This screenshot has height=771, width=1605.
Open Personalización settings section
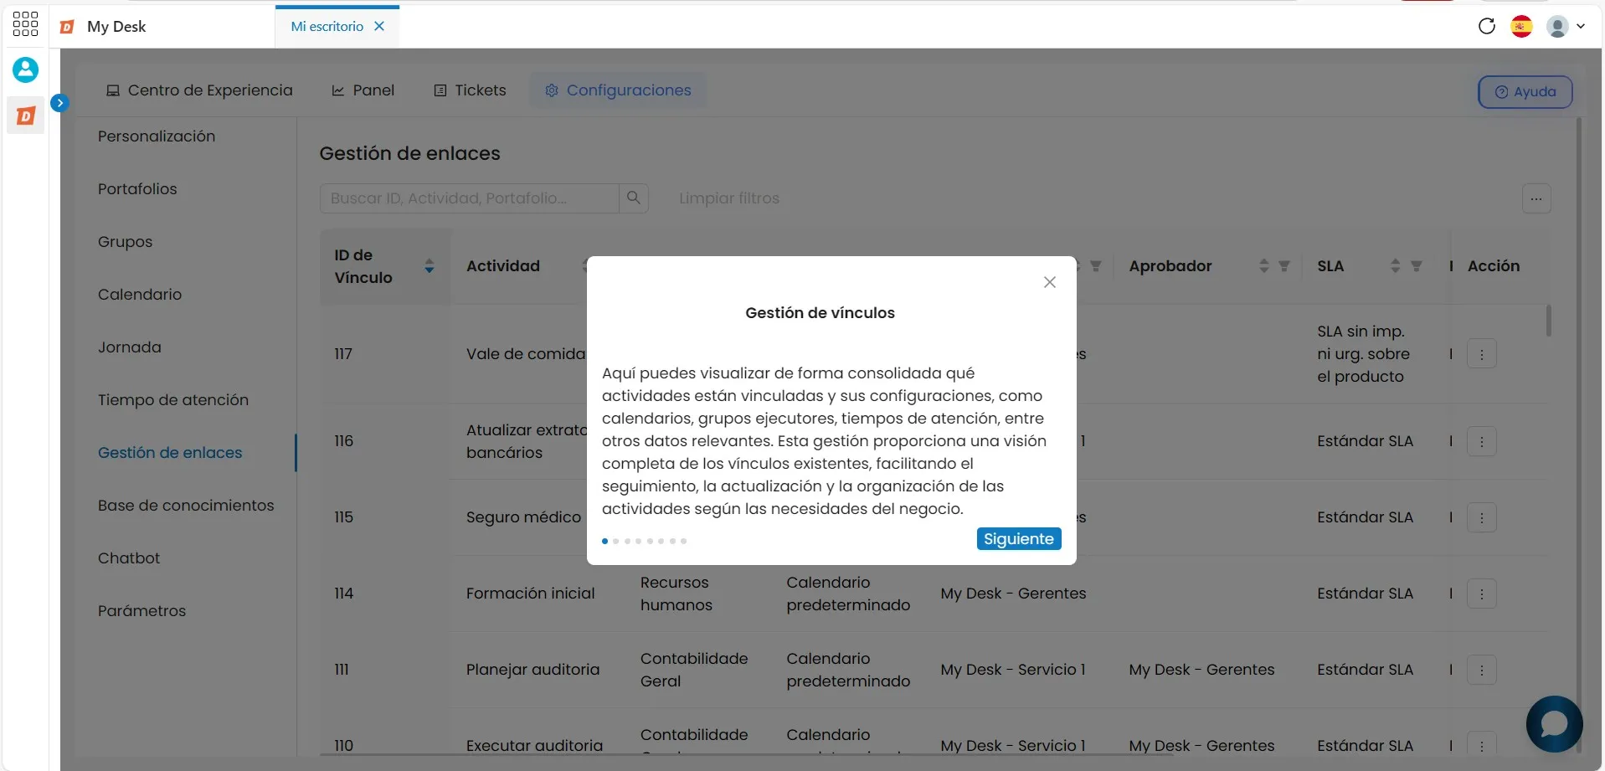(x=157, y=136)
